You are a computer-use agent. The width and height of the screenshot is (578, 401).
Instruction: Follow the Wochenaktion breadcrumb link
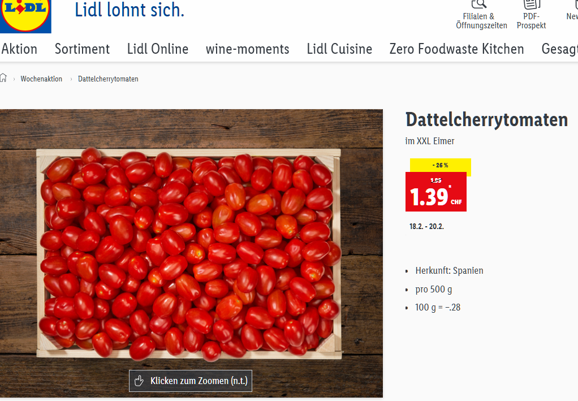(x=41, y=79)
